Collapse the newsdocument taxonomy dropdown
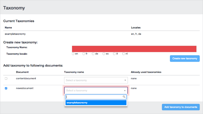Image resolution: width=203 pixels, height=114 pixels. click(96, 90)
